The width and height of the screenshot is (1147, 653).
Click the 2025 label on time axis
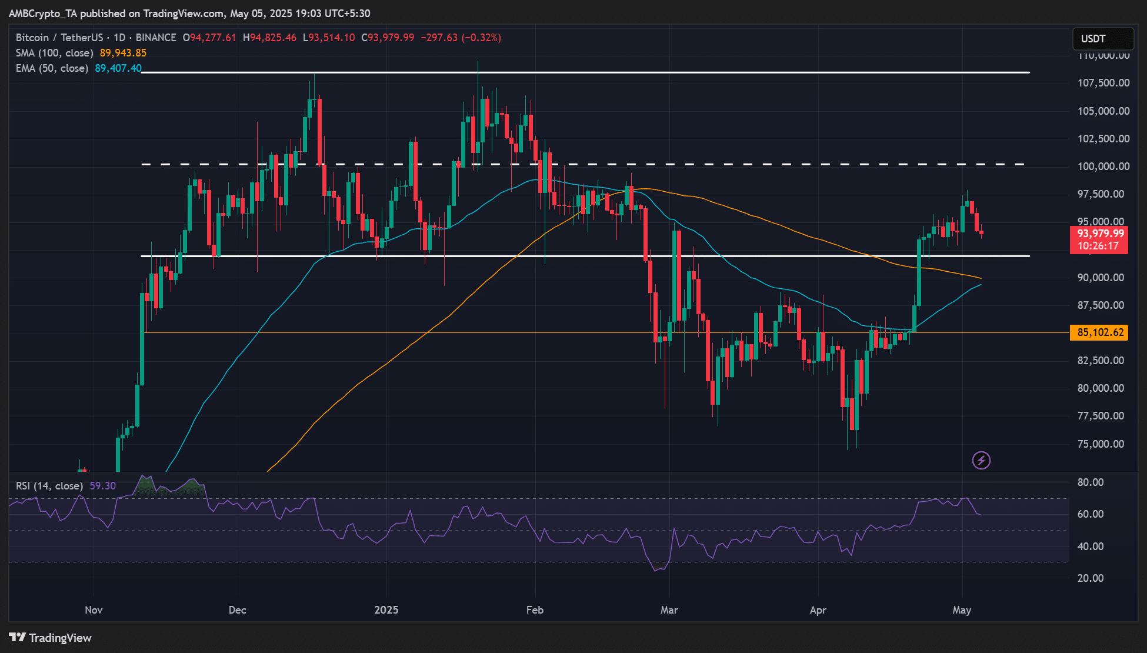[x=386, y=610]
